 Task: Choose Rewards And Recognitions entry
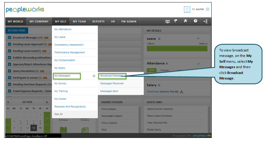pyautogui.click(x=70, y=107)
